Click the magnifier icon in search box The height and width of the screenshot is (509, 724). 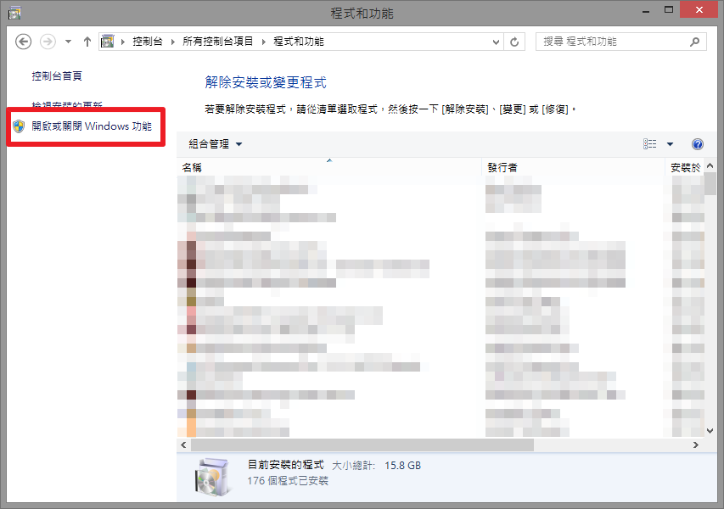694,42
